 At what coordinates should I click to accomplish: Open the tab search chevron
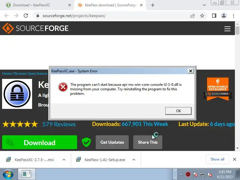click(204, 5)
